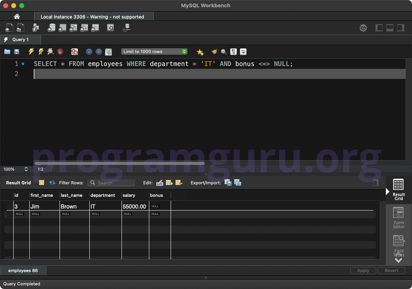412x289 pixels.
Task: Open Limit to 1000 rows dropdown
Action: [x=154, y=52]
